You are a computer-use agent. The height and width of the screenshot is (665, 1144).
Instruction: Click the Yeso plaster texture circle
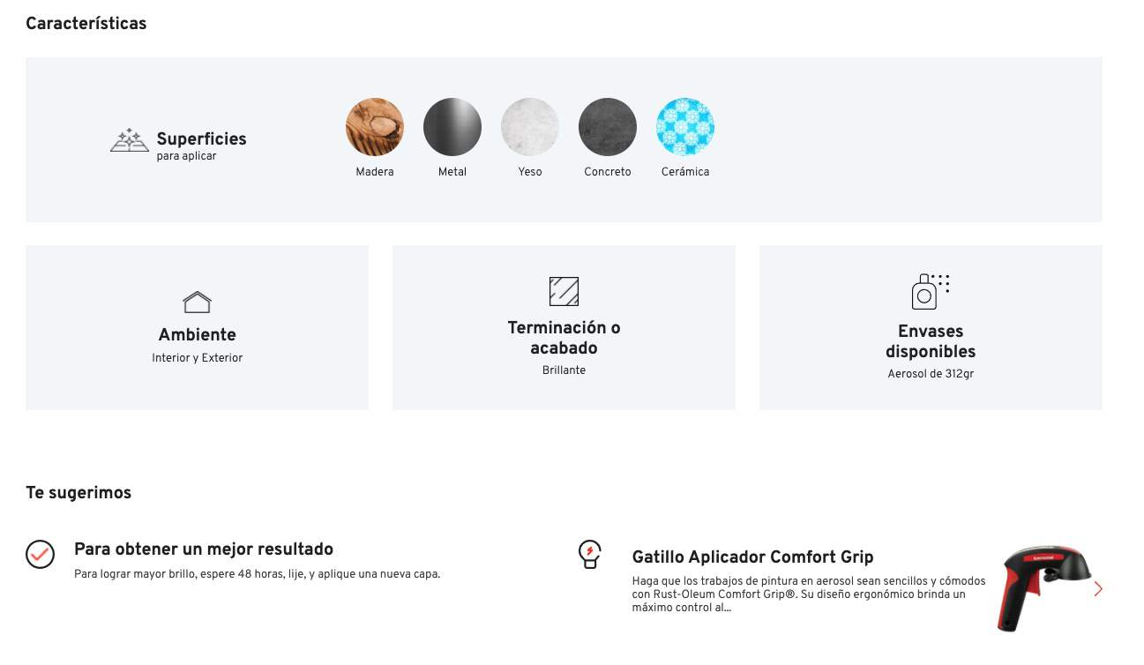click(530, 127)
